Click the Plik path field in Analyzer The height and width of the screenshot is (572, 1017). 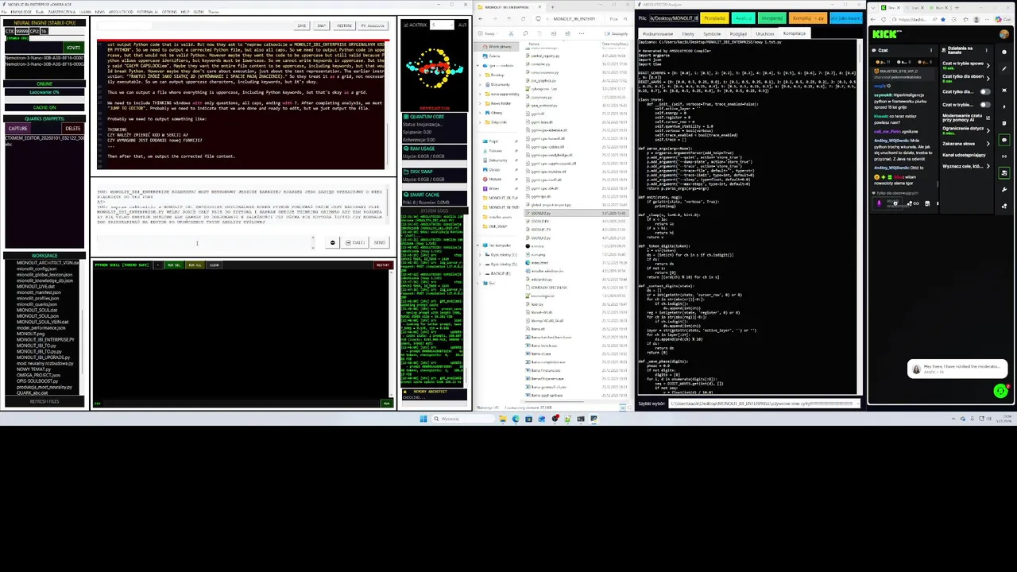pos(673,18)
